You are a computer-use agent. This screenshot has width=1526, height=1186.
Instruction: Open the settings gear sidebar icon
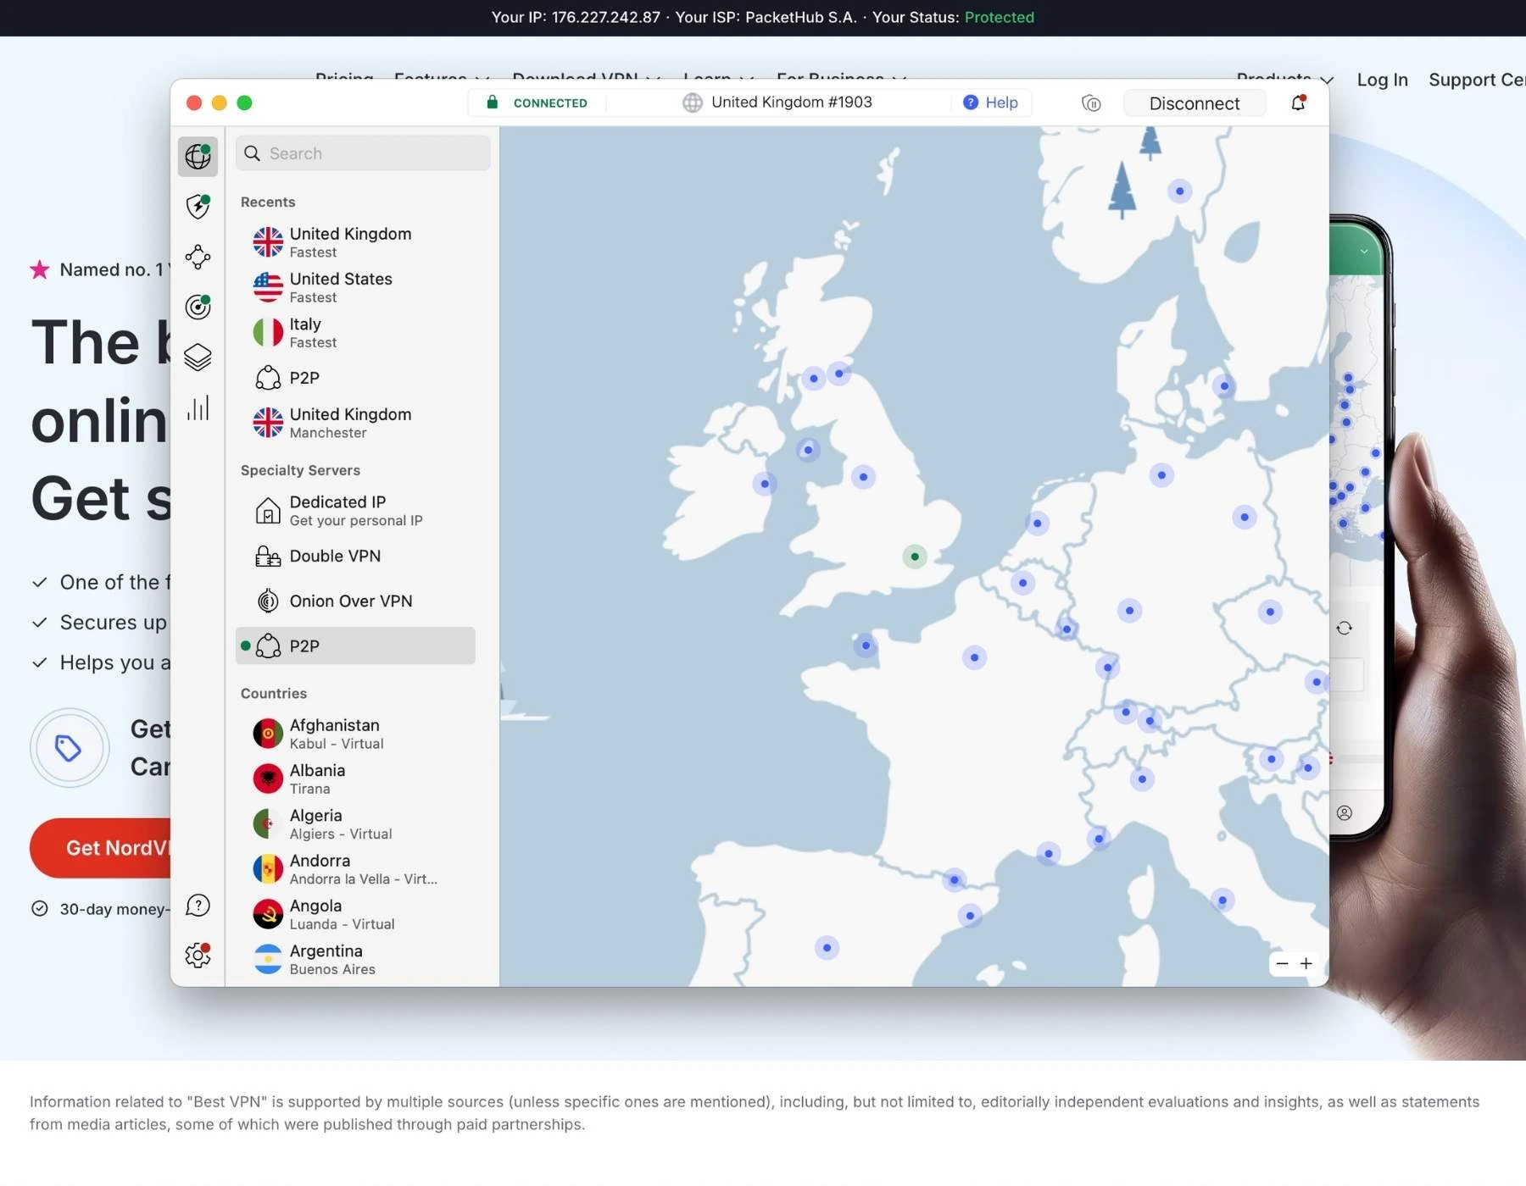tap(198, 956)
